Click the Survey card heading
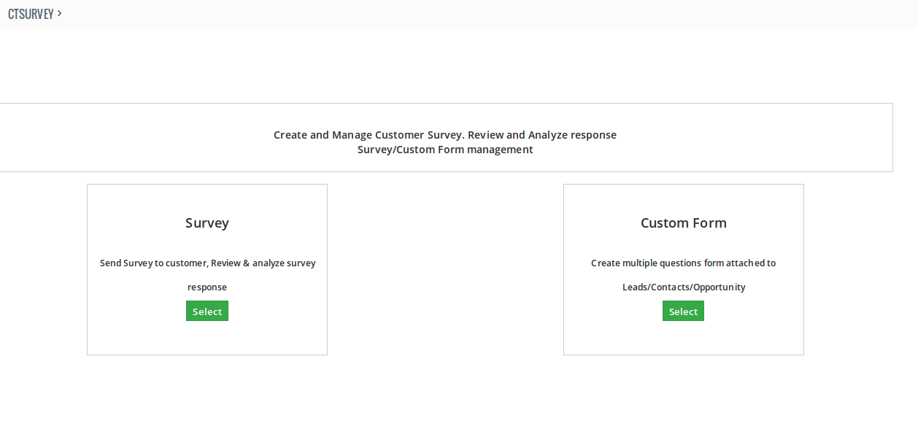This screenshot has width=918, height=429. coord(207,223)
